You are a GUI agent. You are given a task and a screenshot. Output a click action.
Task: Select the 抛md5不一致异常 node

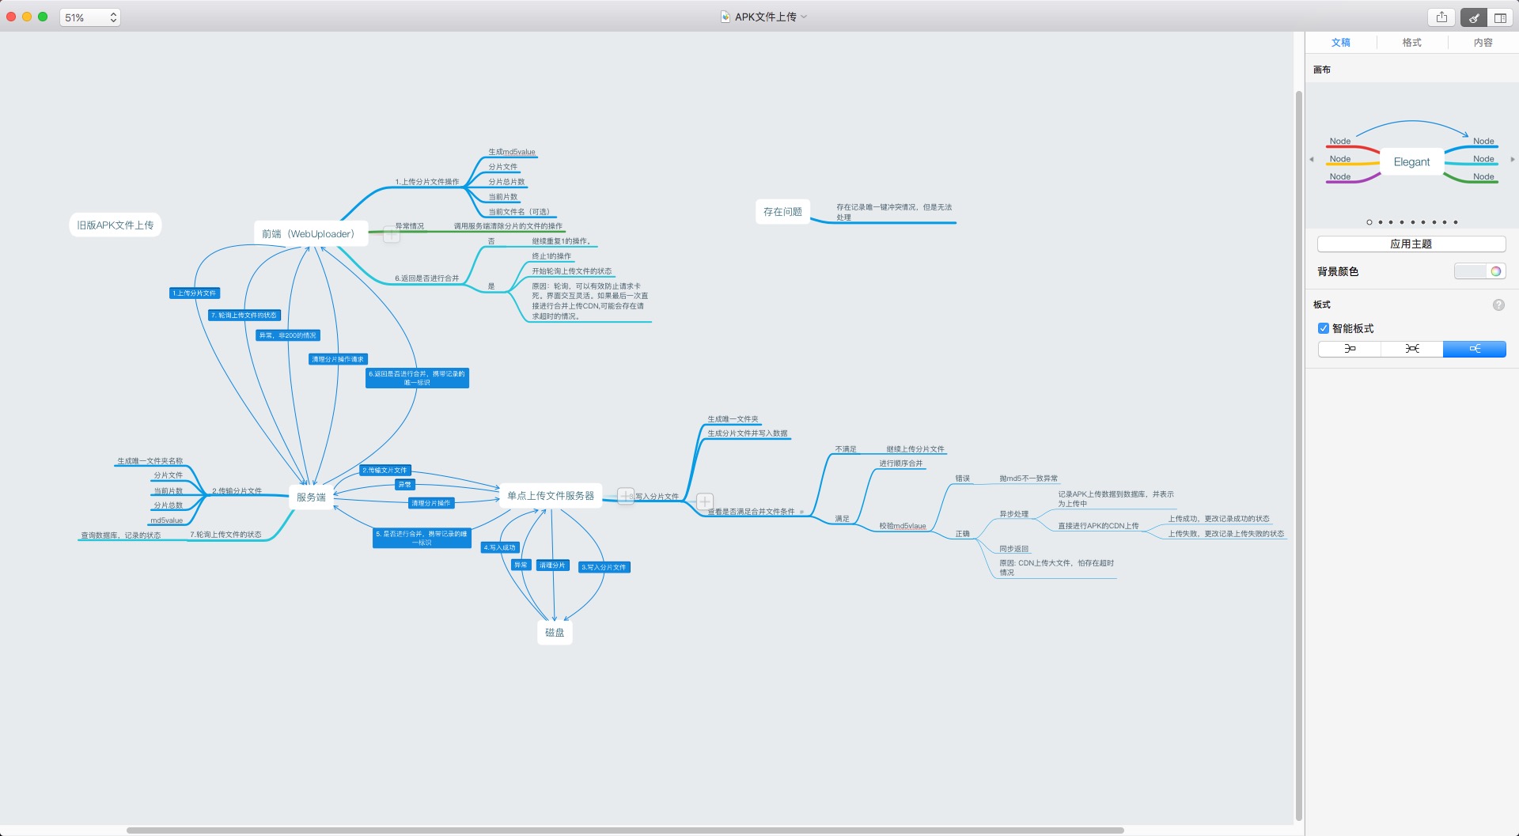click(1028, 479)
